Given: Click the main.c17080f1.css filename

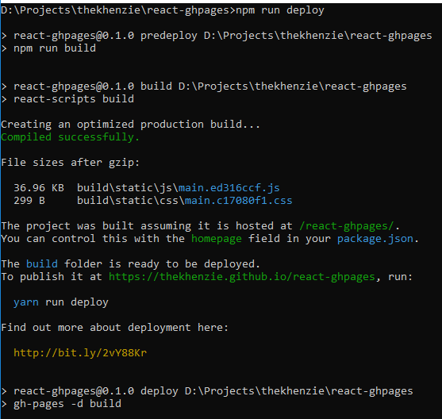Looking at the screenshot, I should 239,201.
